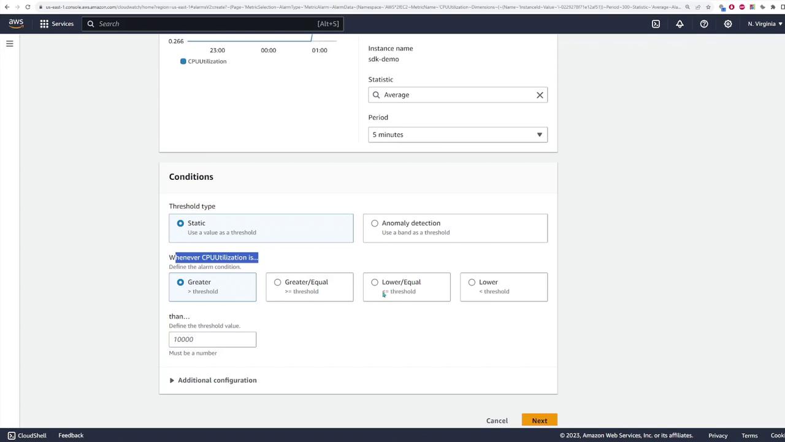Screen dimensions: 785x442
Task: Clear the Average statistic with X icon
Action: tap(540, 95)
